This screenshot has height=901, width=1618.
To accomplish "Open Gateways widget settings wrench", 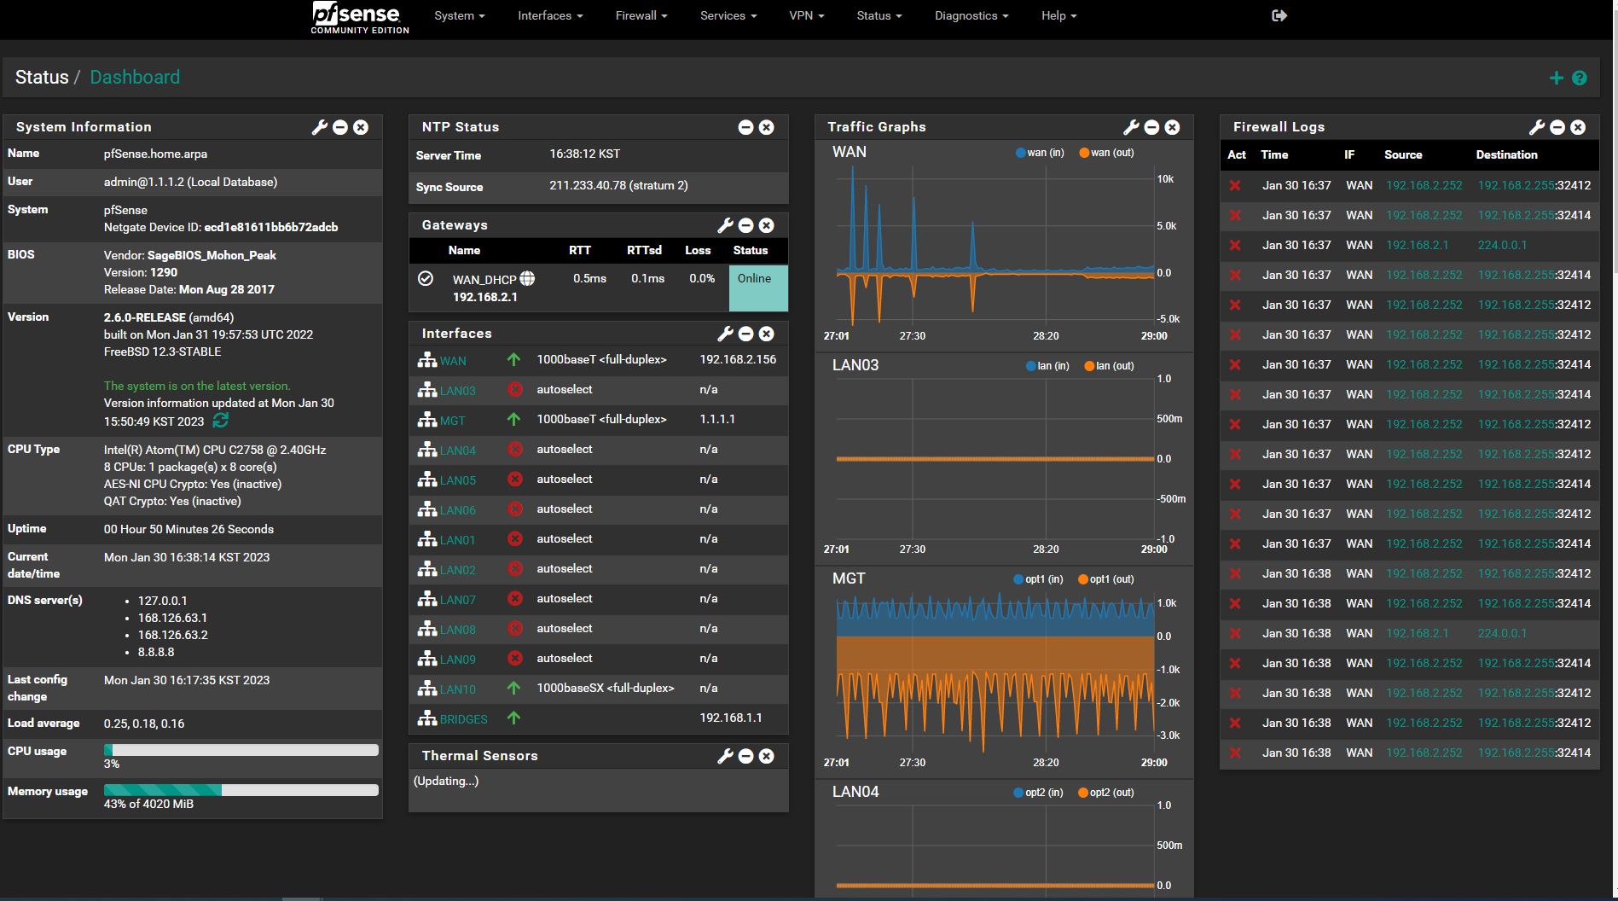I will pyautogui.click(x=725, y=225).
